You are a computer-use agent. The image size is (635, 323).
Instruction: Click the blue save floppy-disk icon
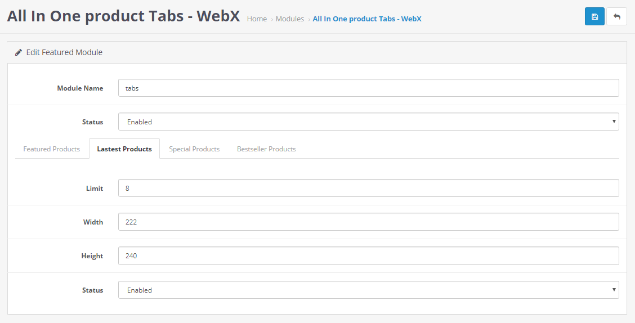pyautogui.click(x=594, y=16)
